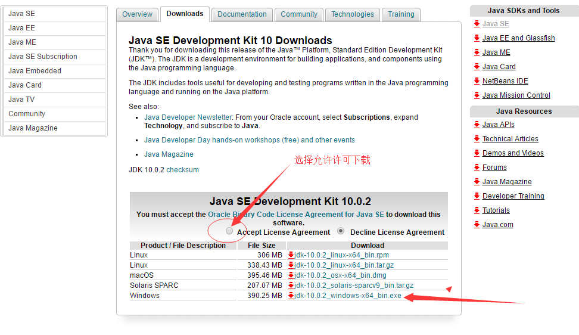Open the Java Magazine link under See also
The height and width of the screenshot is (335, 579).
[x=169, y=154]
